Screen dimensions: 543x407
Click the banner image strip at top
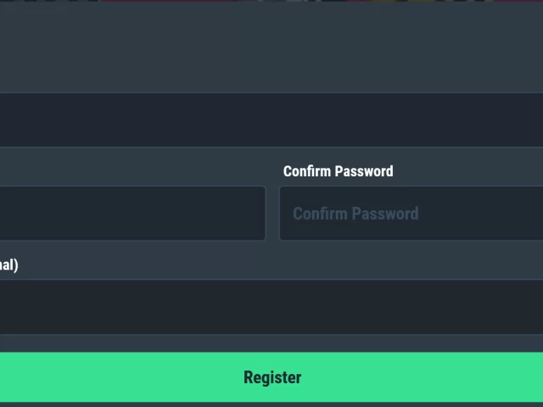point(271,1)
